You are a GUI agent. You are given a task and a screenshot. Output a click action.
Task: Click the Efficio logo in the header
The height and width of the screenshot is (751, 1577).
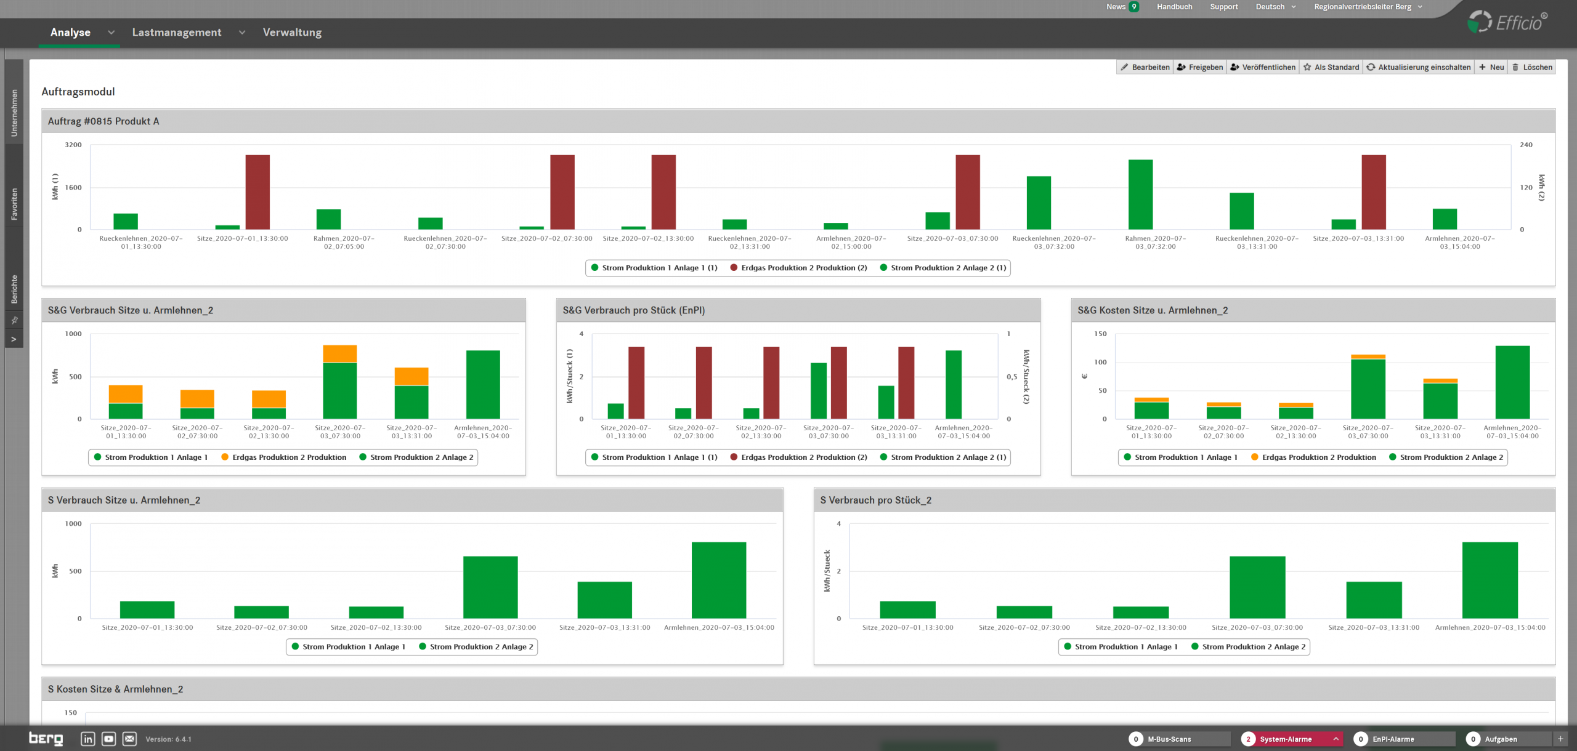[x=1507, y=22]
